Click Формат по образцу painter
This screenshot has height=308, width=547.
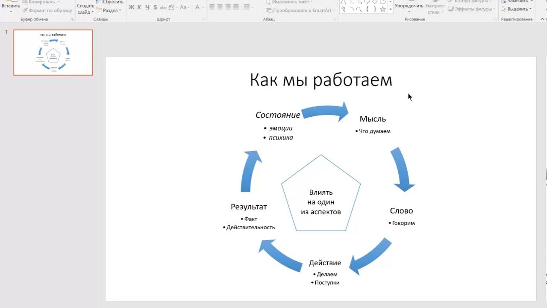click(47, 10)
